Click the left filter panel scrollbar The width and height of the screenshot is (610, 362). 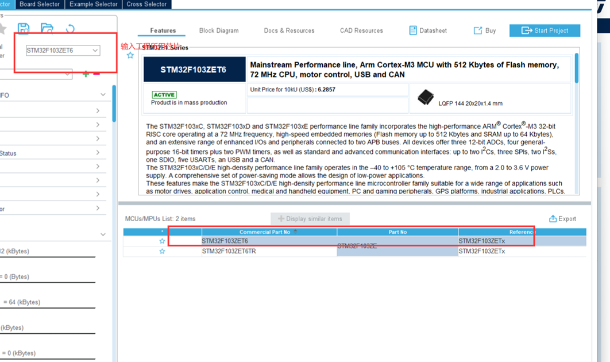[x=114, y=103]
